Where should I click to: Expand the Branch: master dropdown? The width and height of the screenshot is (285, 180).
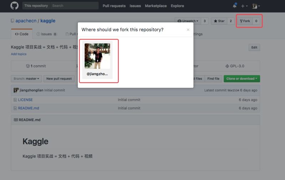(x=26, y=79)
